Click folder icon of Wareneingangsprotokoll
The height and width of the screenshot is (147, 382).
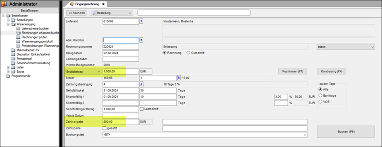18,42
